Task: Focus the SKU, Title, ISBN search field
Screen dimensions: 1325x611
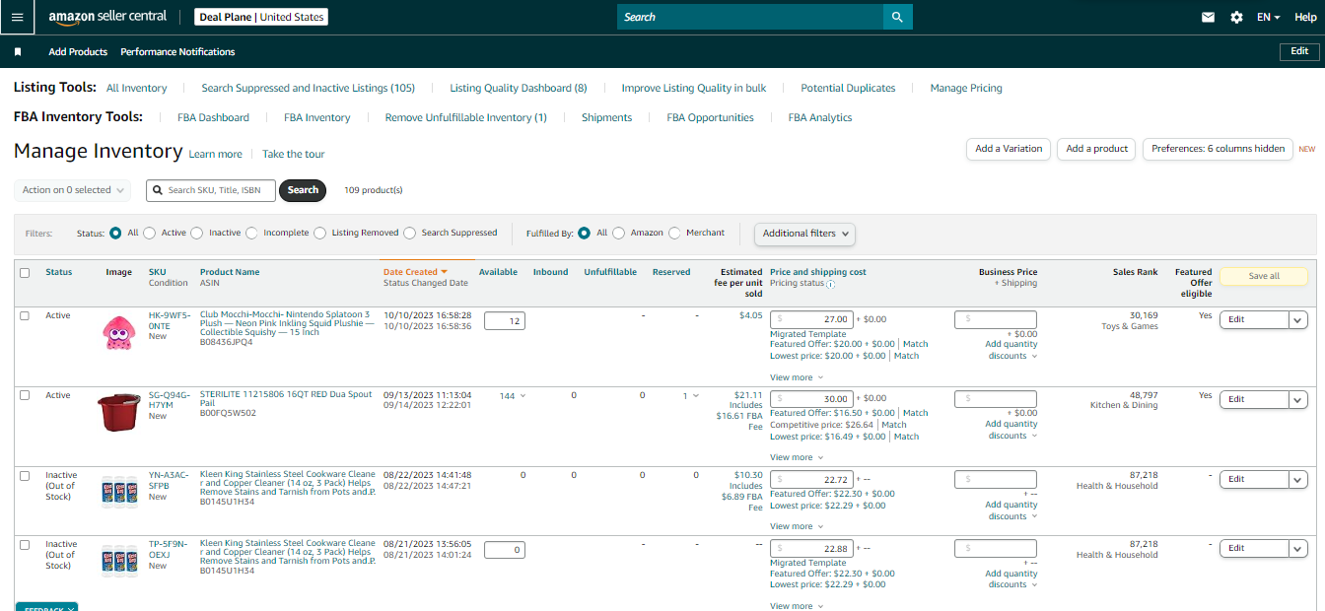Action: (x=211, y=190)
